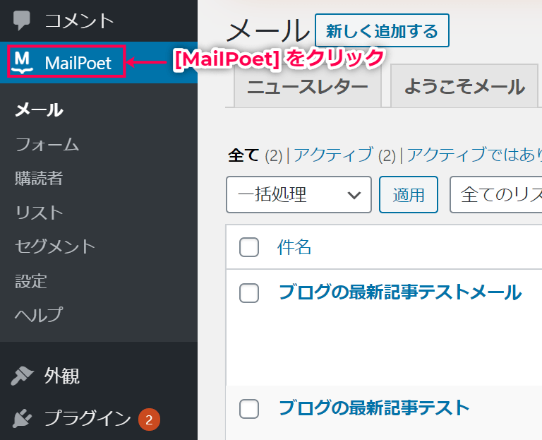Open the ブログの最新記事テストメール email

(x=400, y=292)
